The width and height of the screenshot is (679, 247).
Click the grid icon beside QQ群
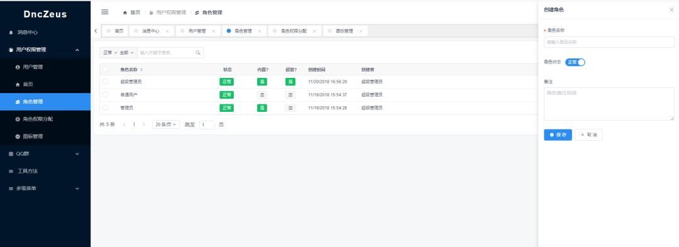click(x=11, y=153)
